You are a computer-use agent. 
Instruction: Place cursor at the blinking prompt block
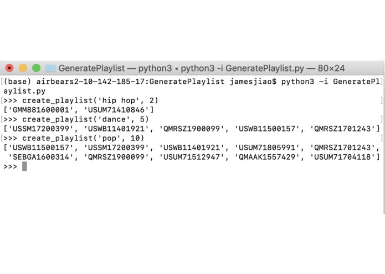click(24, 166)
